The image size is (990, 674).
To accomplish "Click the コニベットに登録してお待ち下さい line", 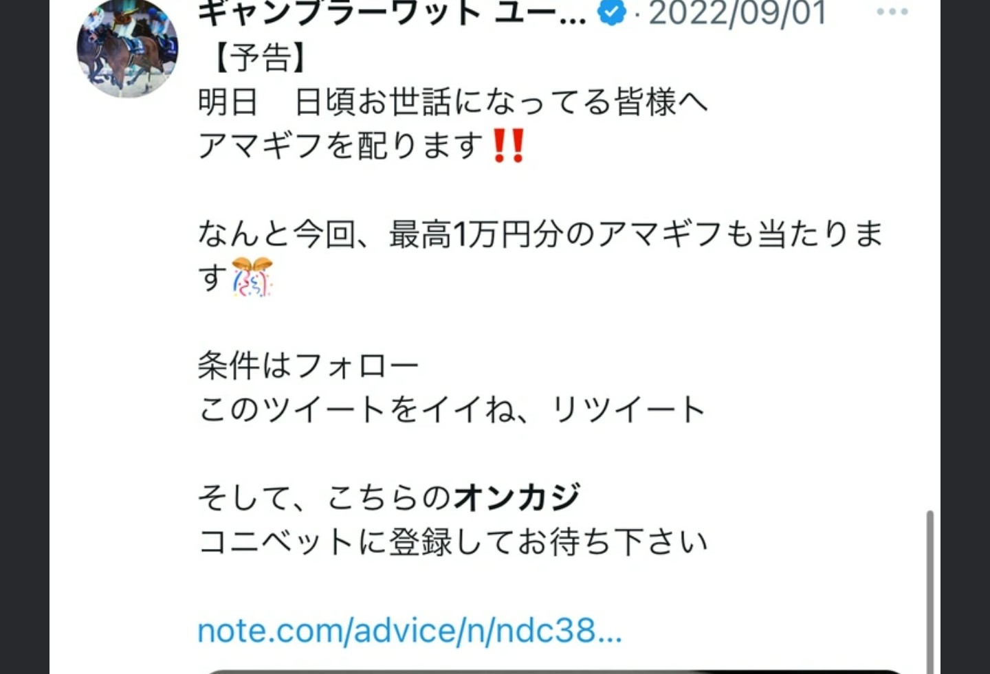I will click(x=453, y=541).
